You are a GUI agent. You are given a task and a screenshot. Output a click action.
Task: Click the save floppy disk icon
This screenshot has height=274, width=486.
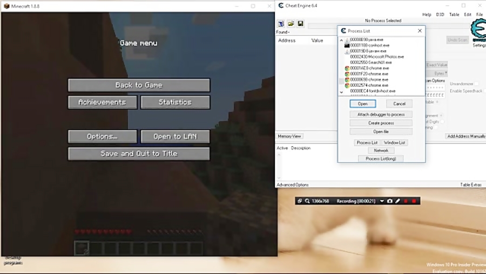click(300, 24)
